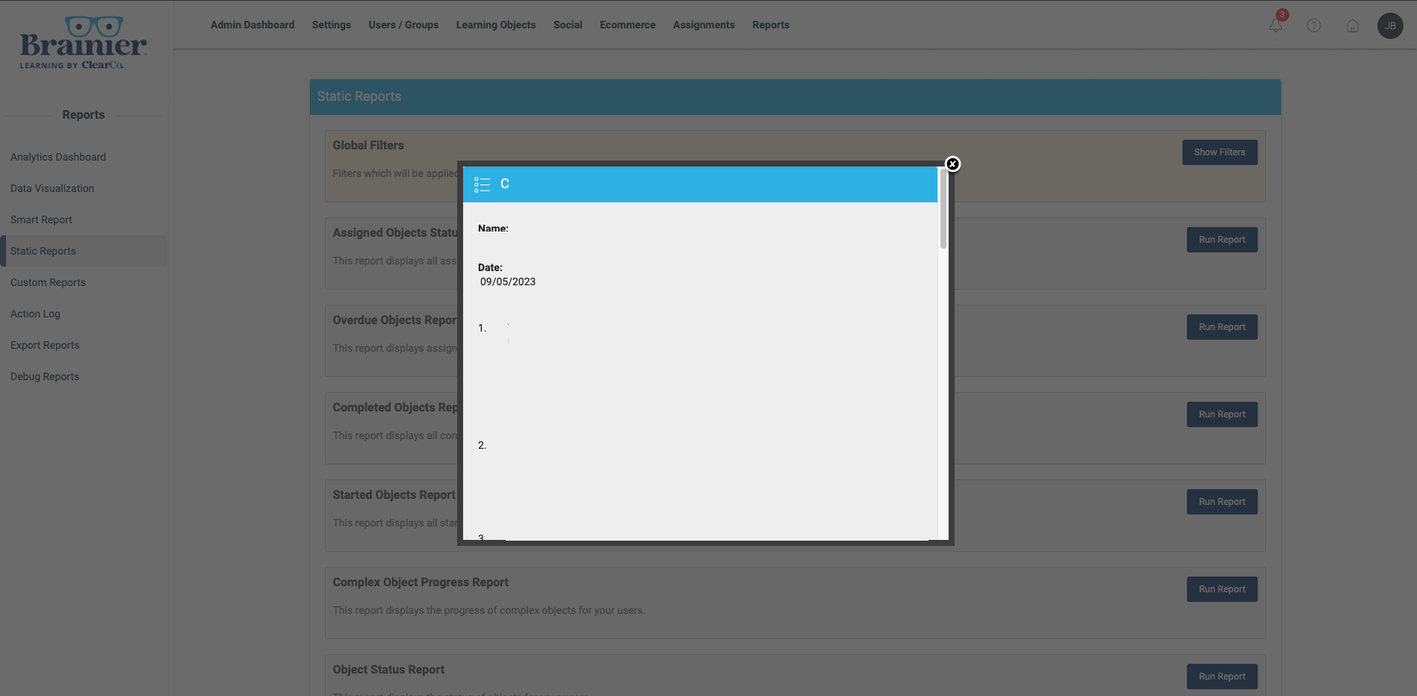Click the popup vertical scrollbar thumb
Viewport: 1417px width, 696px height.
point(943,211)
